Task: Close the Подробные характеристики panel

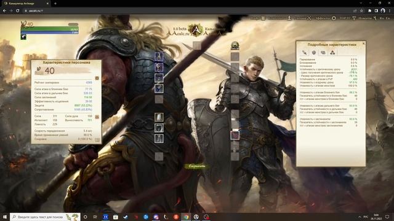Action: [363, 44]
